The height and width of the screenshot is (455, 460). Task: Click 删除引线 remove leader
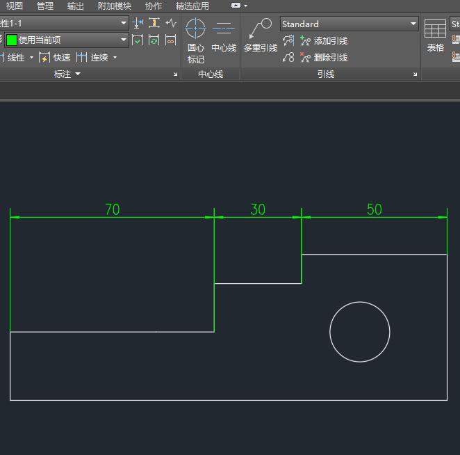[324, 57]
